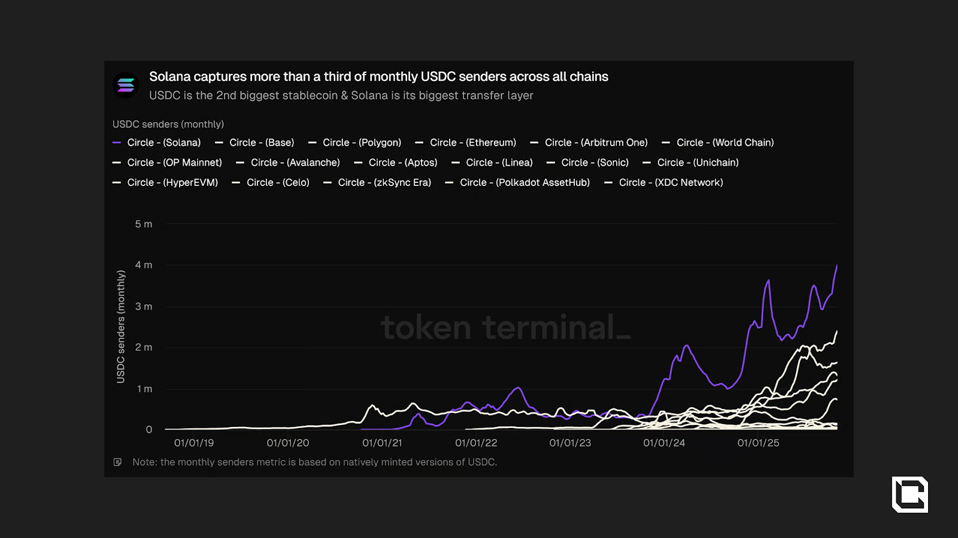Click the Solana logo icon
Screen dimensions: 958x538
[126, 85]
